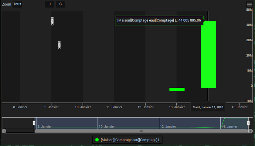Image resolution: width=255 pixels, height=146 pixels.
Task: Click the 10. Janvier label in navigator
Action: pyautogui.click(x=107, y=126)
